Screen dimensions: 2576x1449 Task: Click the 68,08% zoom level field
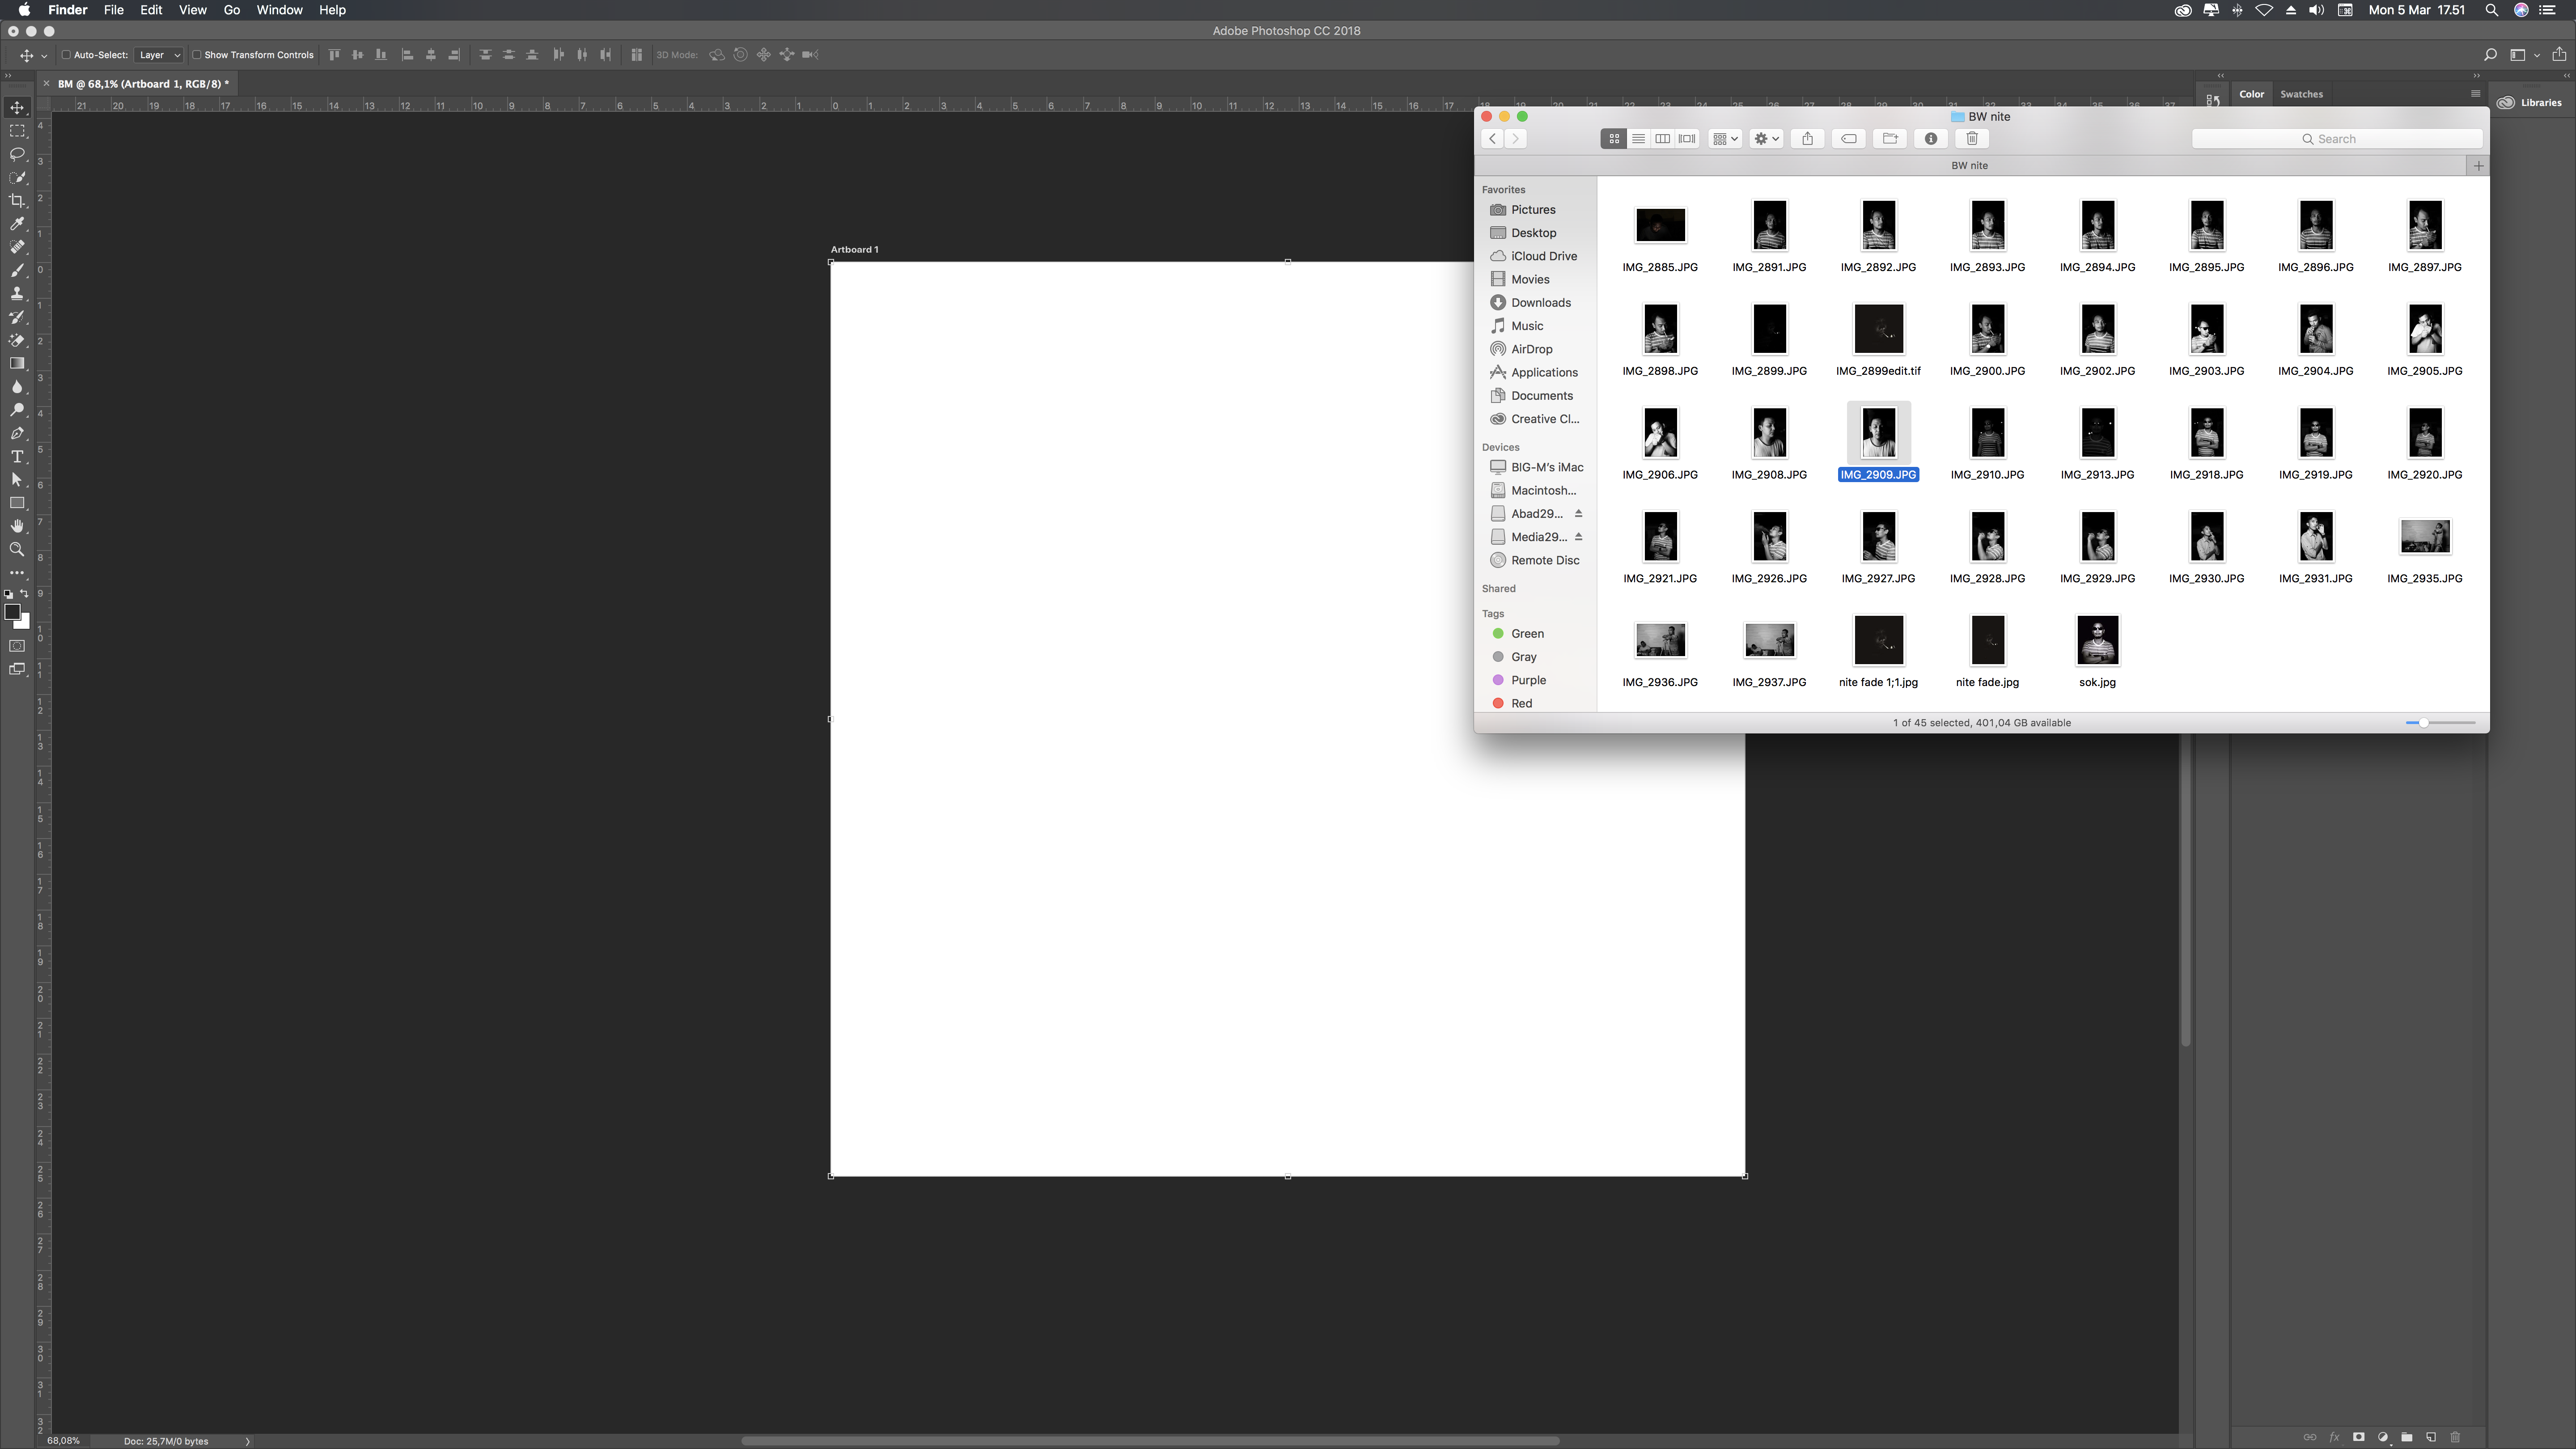coord(63,1441)
